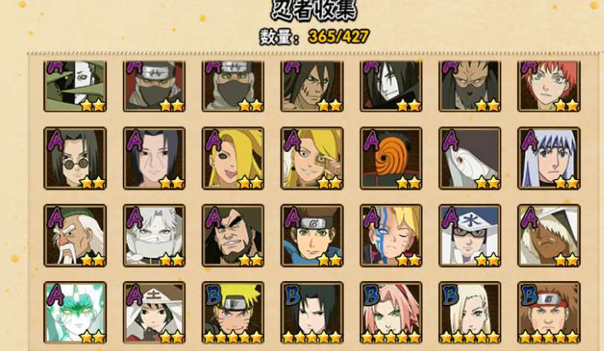Choose the half black half white faced ninja
The height and width of the screenshot is (351, 604).
(75, 86)
